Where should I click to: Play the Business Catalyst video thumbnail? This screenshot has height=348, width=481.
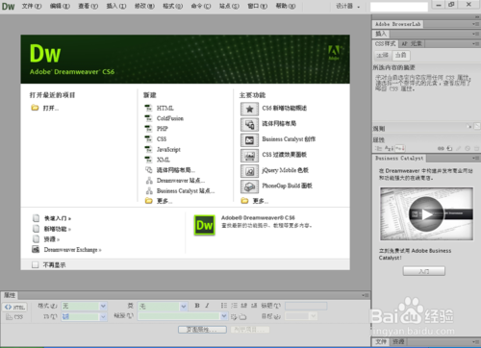426,214
